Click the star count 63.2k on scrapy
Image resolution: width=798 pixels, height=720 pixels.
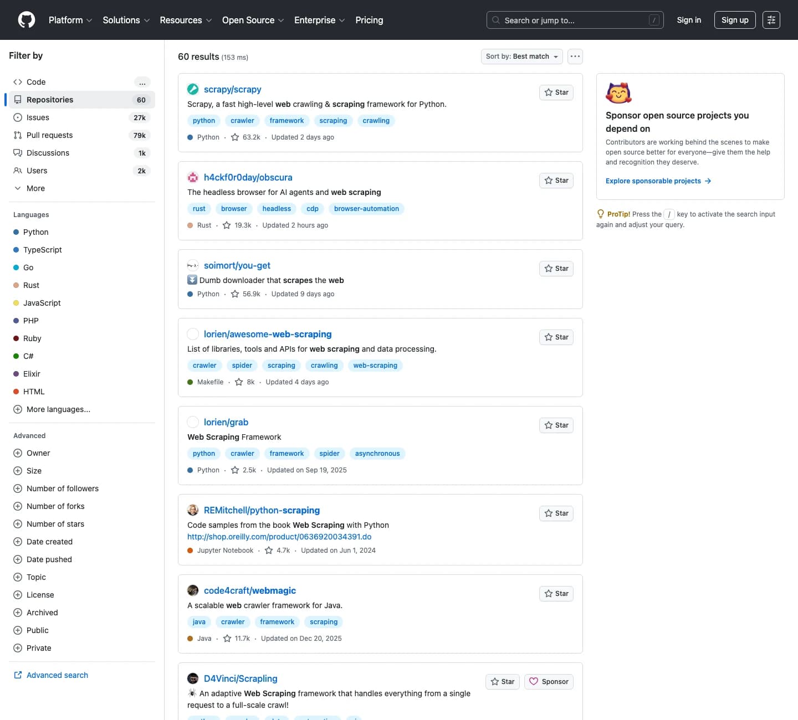pyautogui.click(x=245, y=137)
